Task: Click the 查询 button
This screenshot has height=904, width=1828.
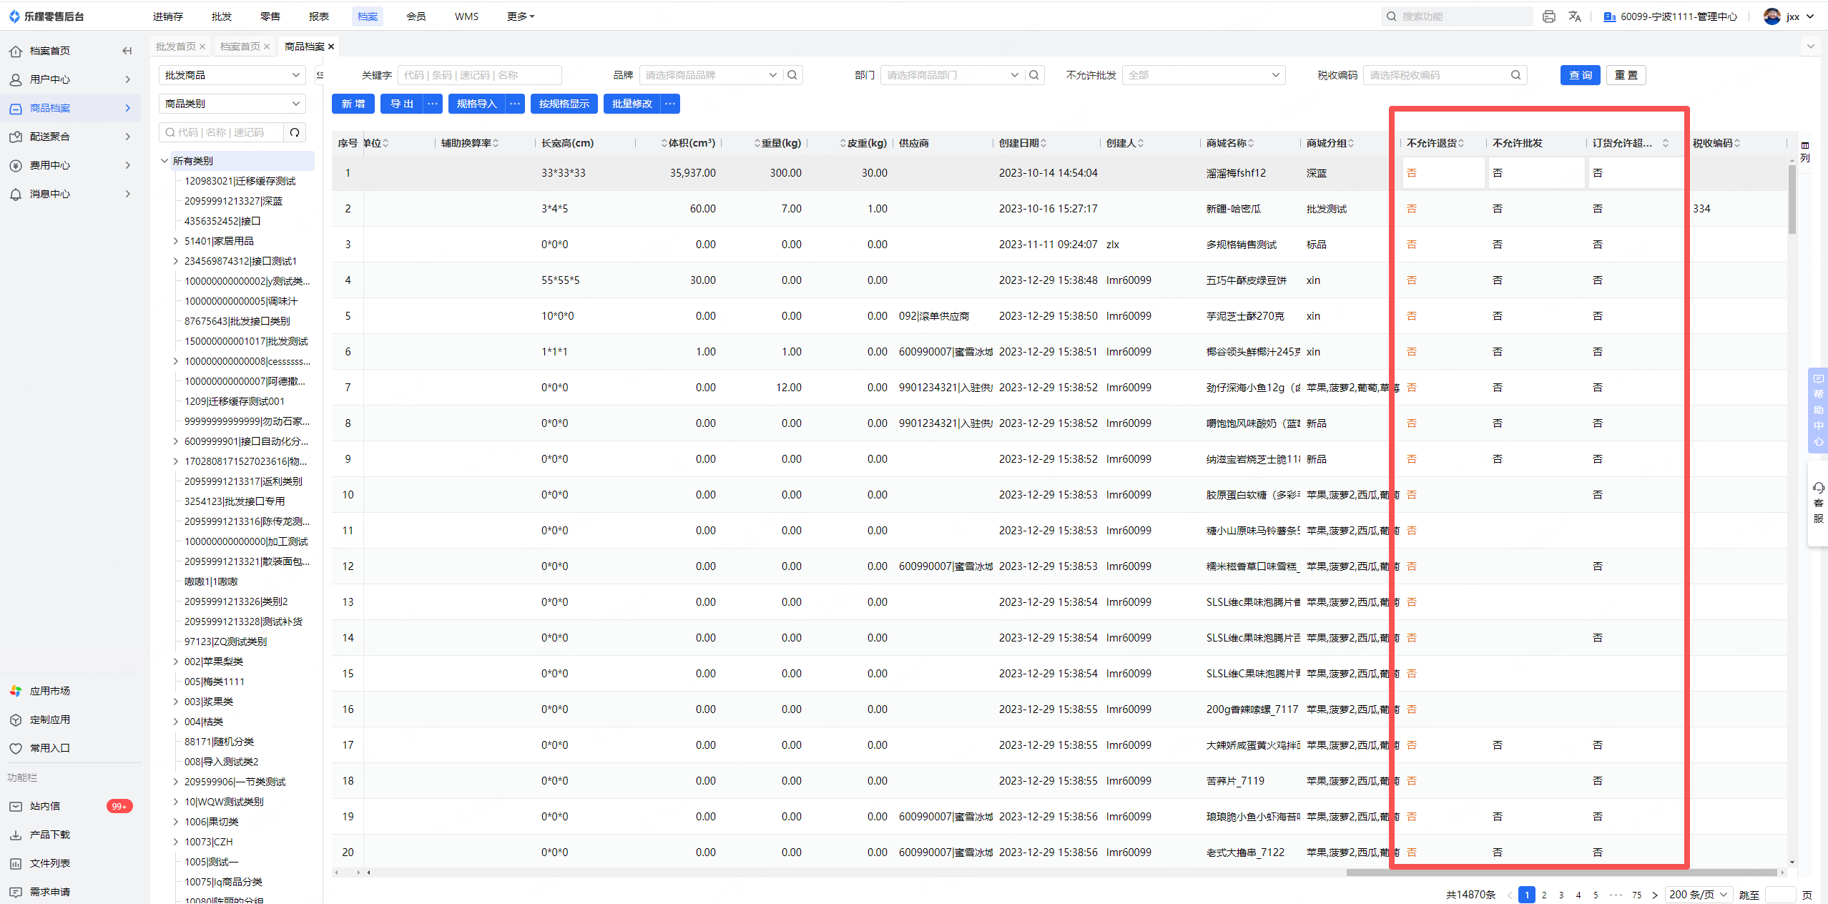Action: [x=1580, y=75]
